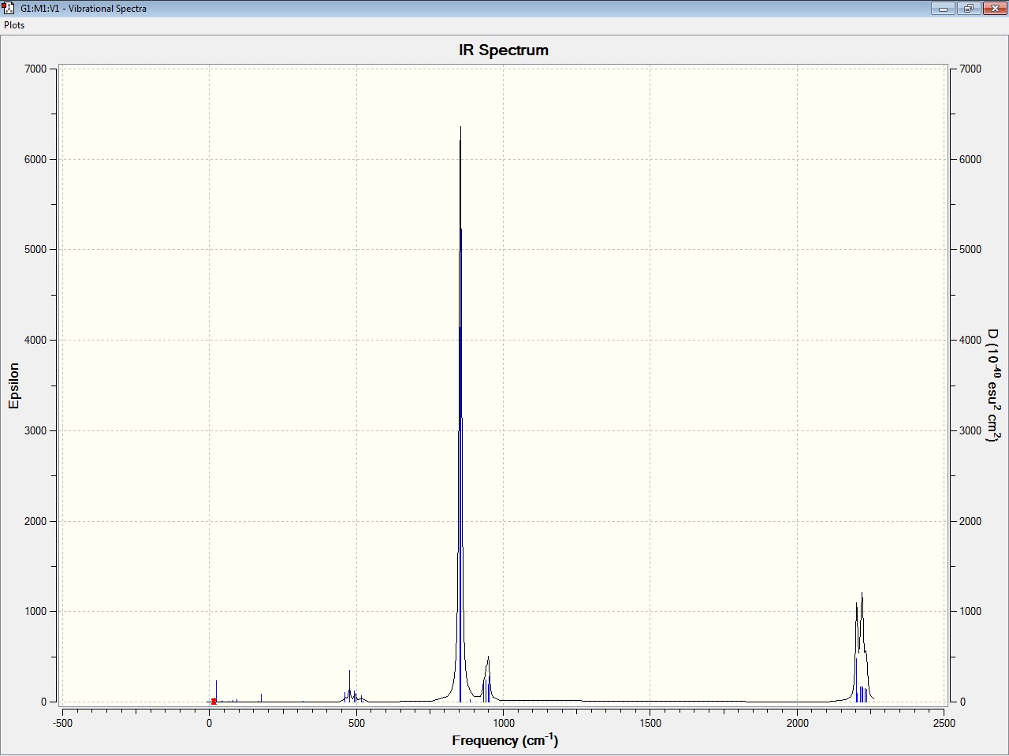Click the 2000 tick on the Epsilon axis

tap(36, 521)
